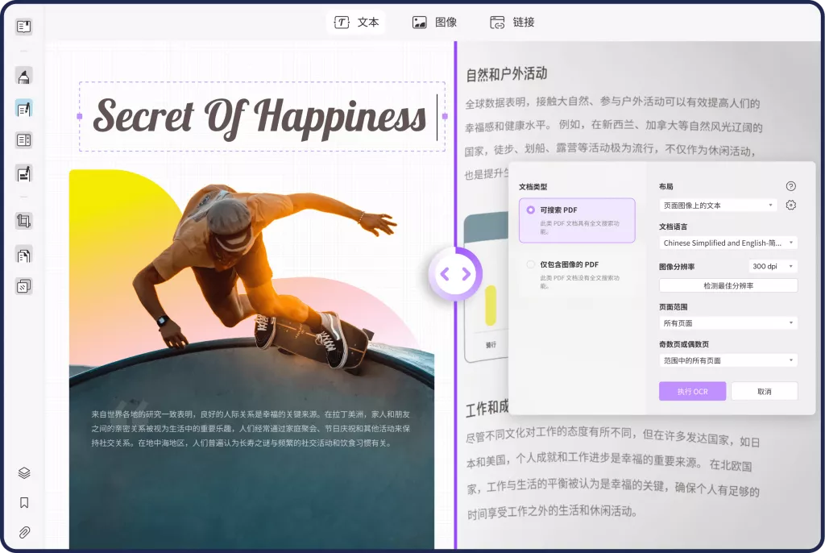This screenshot has height=553, width=825.
Task: Open the 页面范围 page range dropdown
Action: (728, 323)
